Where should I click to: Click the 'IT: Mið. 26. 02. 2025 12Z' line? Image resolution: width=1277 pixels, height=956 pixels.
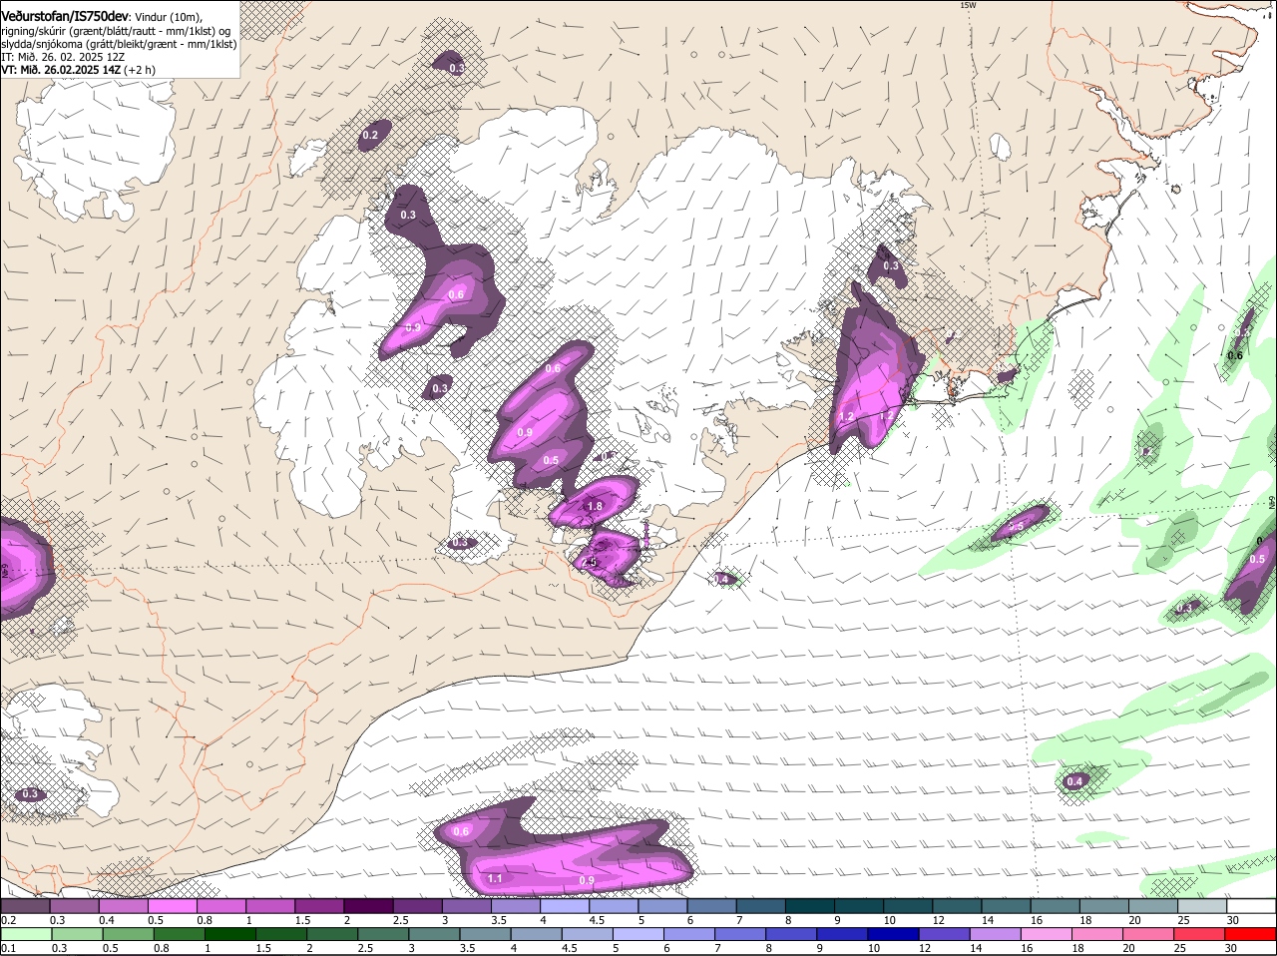coord(63,57)
